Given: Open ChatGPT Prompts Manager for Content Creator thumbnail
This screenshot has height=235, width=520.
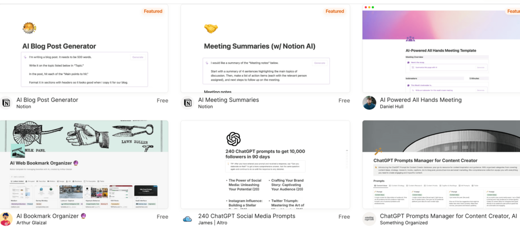Looking at the screenshot, I should point(441,165).
